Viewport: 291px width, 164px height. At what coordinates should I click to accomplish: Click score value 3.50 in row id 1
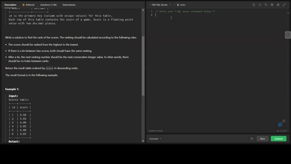23,115
